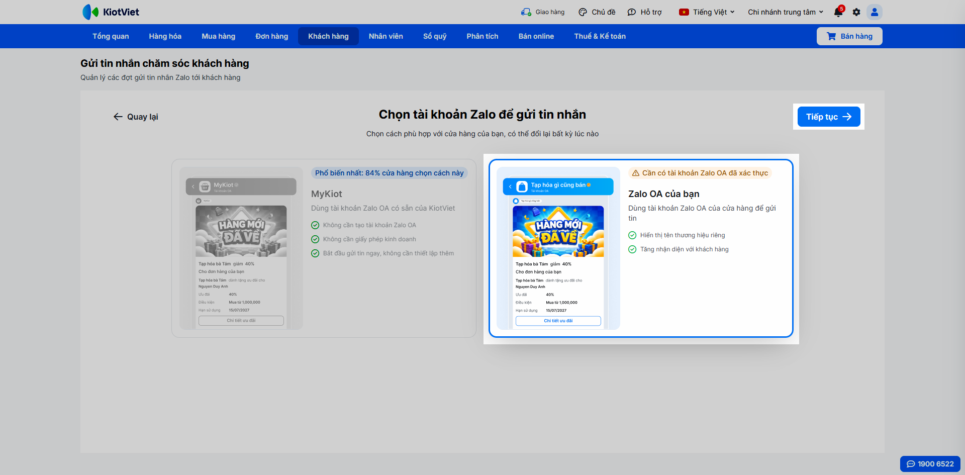Image resolution: width=965 pixels, height=475 pixels.
Task: Expand the Tiếng Việt language dropdown
Action: (707, 12)
